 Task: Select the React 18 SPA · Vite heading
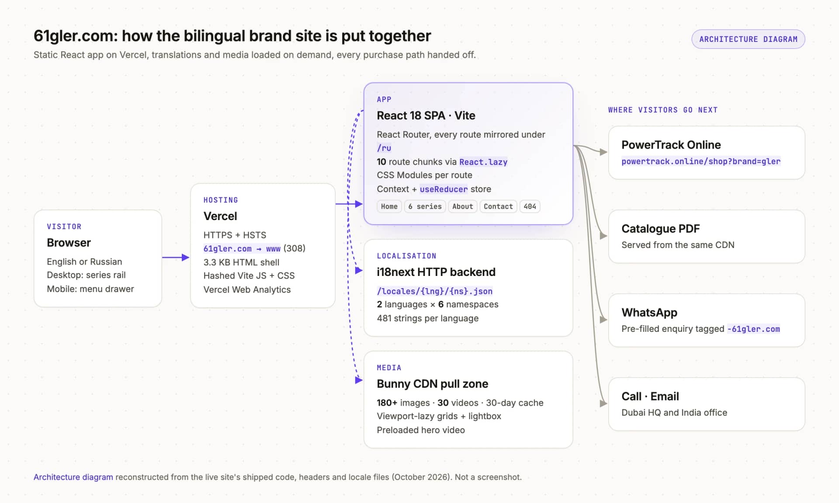pyautogui.click(x=426, y=116)
